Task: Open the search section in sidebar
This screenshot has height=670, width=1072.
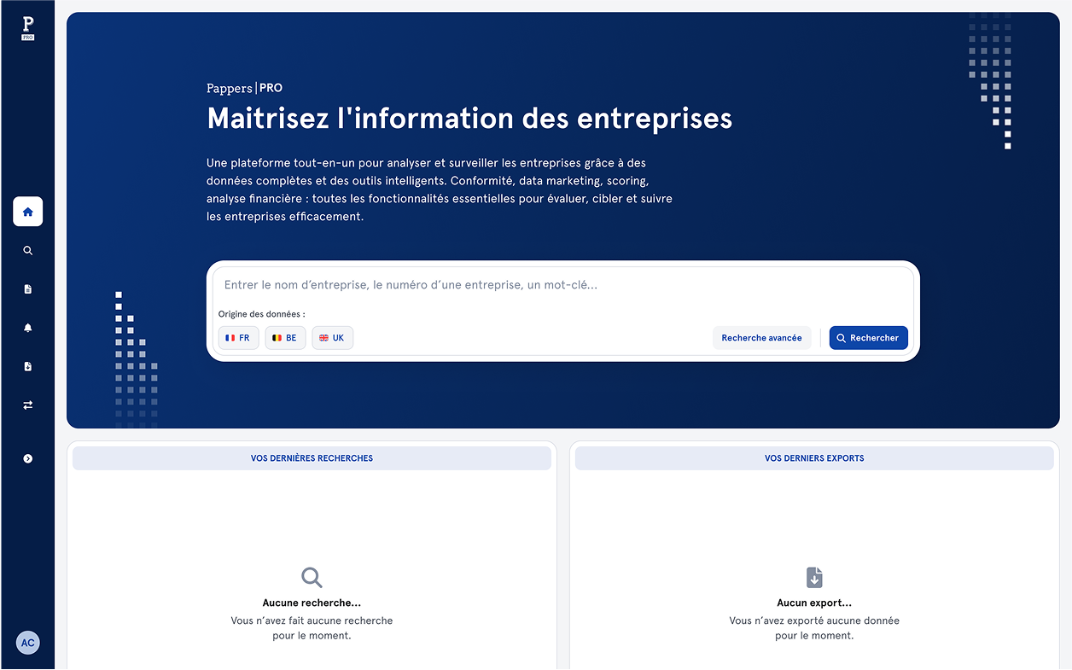Action: coord(28,251)
